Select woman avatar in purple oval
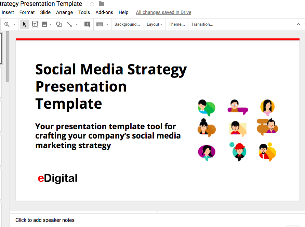 pos(207,153)
